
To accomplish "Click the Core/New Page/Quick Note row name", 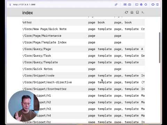I will 45,29.
